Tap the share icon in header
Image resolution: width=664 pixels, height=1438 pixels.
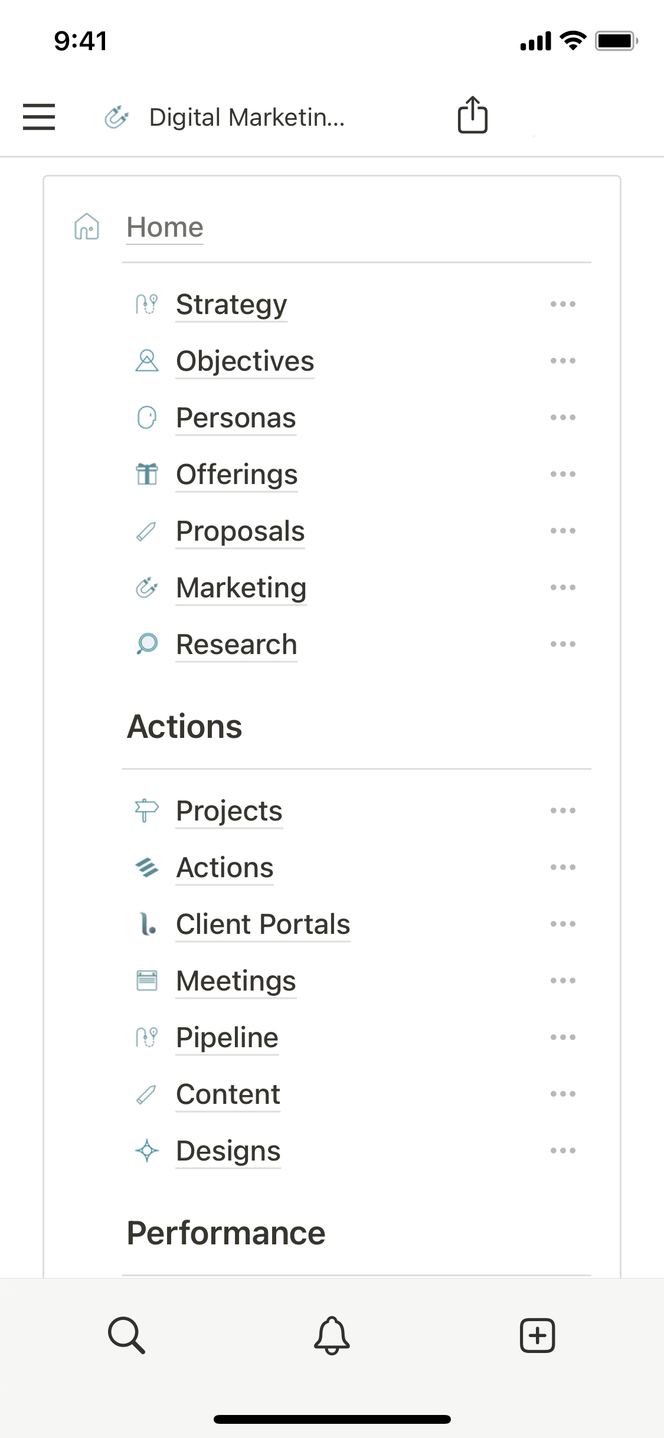473,115
